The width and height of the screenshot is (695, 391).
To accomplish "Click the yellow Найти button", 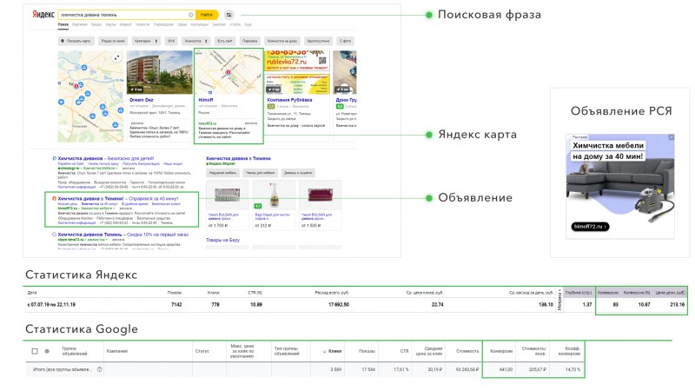I will coord(207,15).
